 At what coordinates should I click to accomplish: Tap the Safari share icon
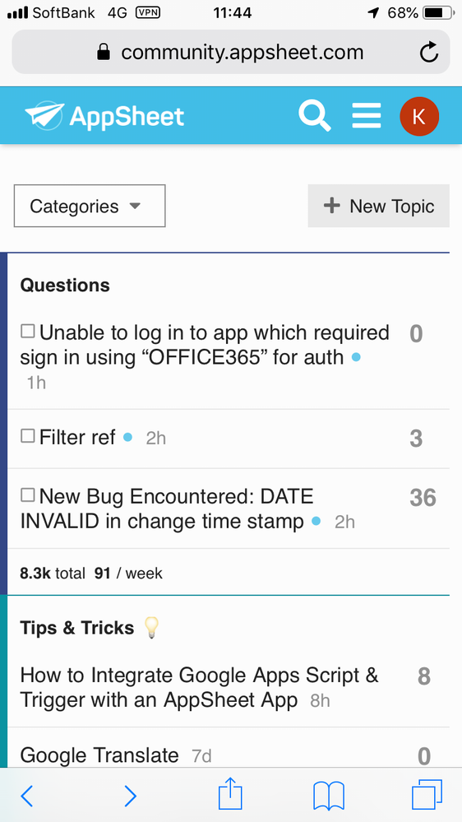tap(230, 795)
